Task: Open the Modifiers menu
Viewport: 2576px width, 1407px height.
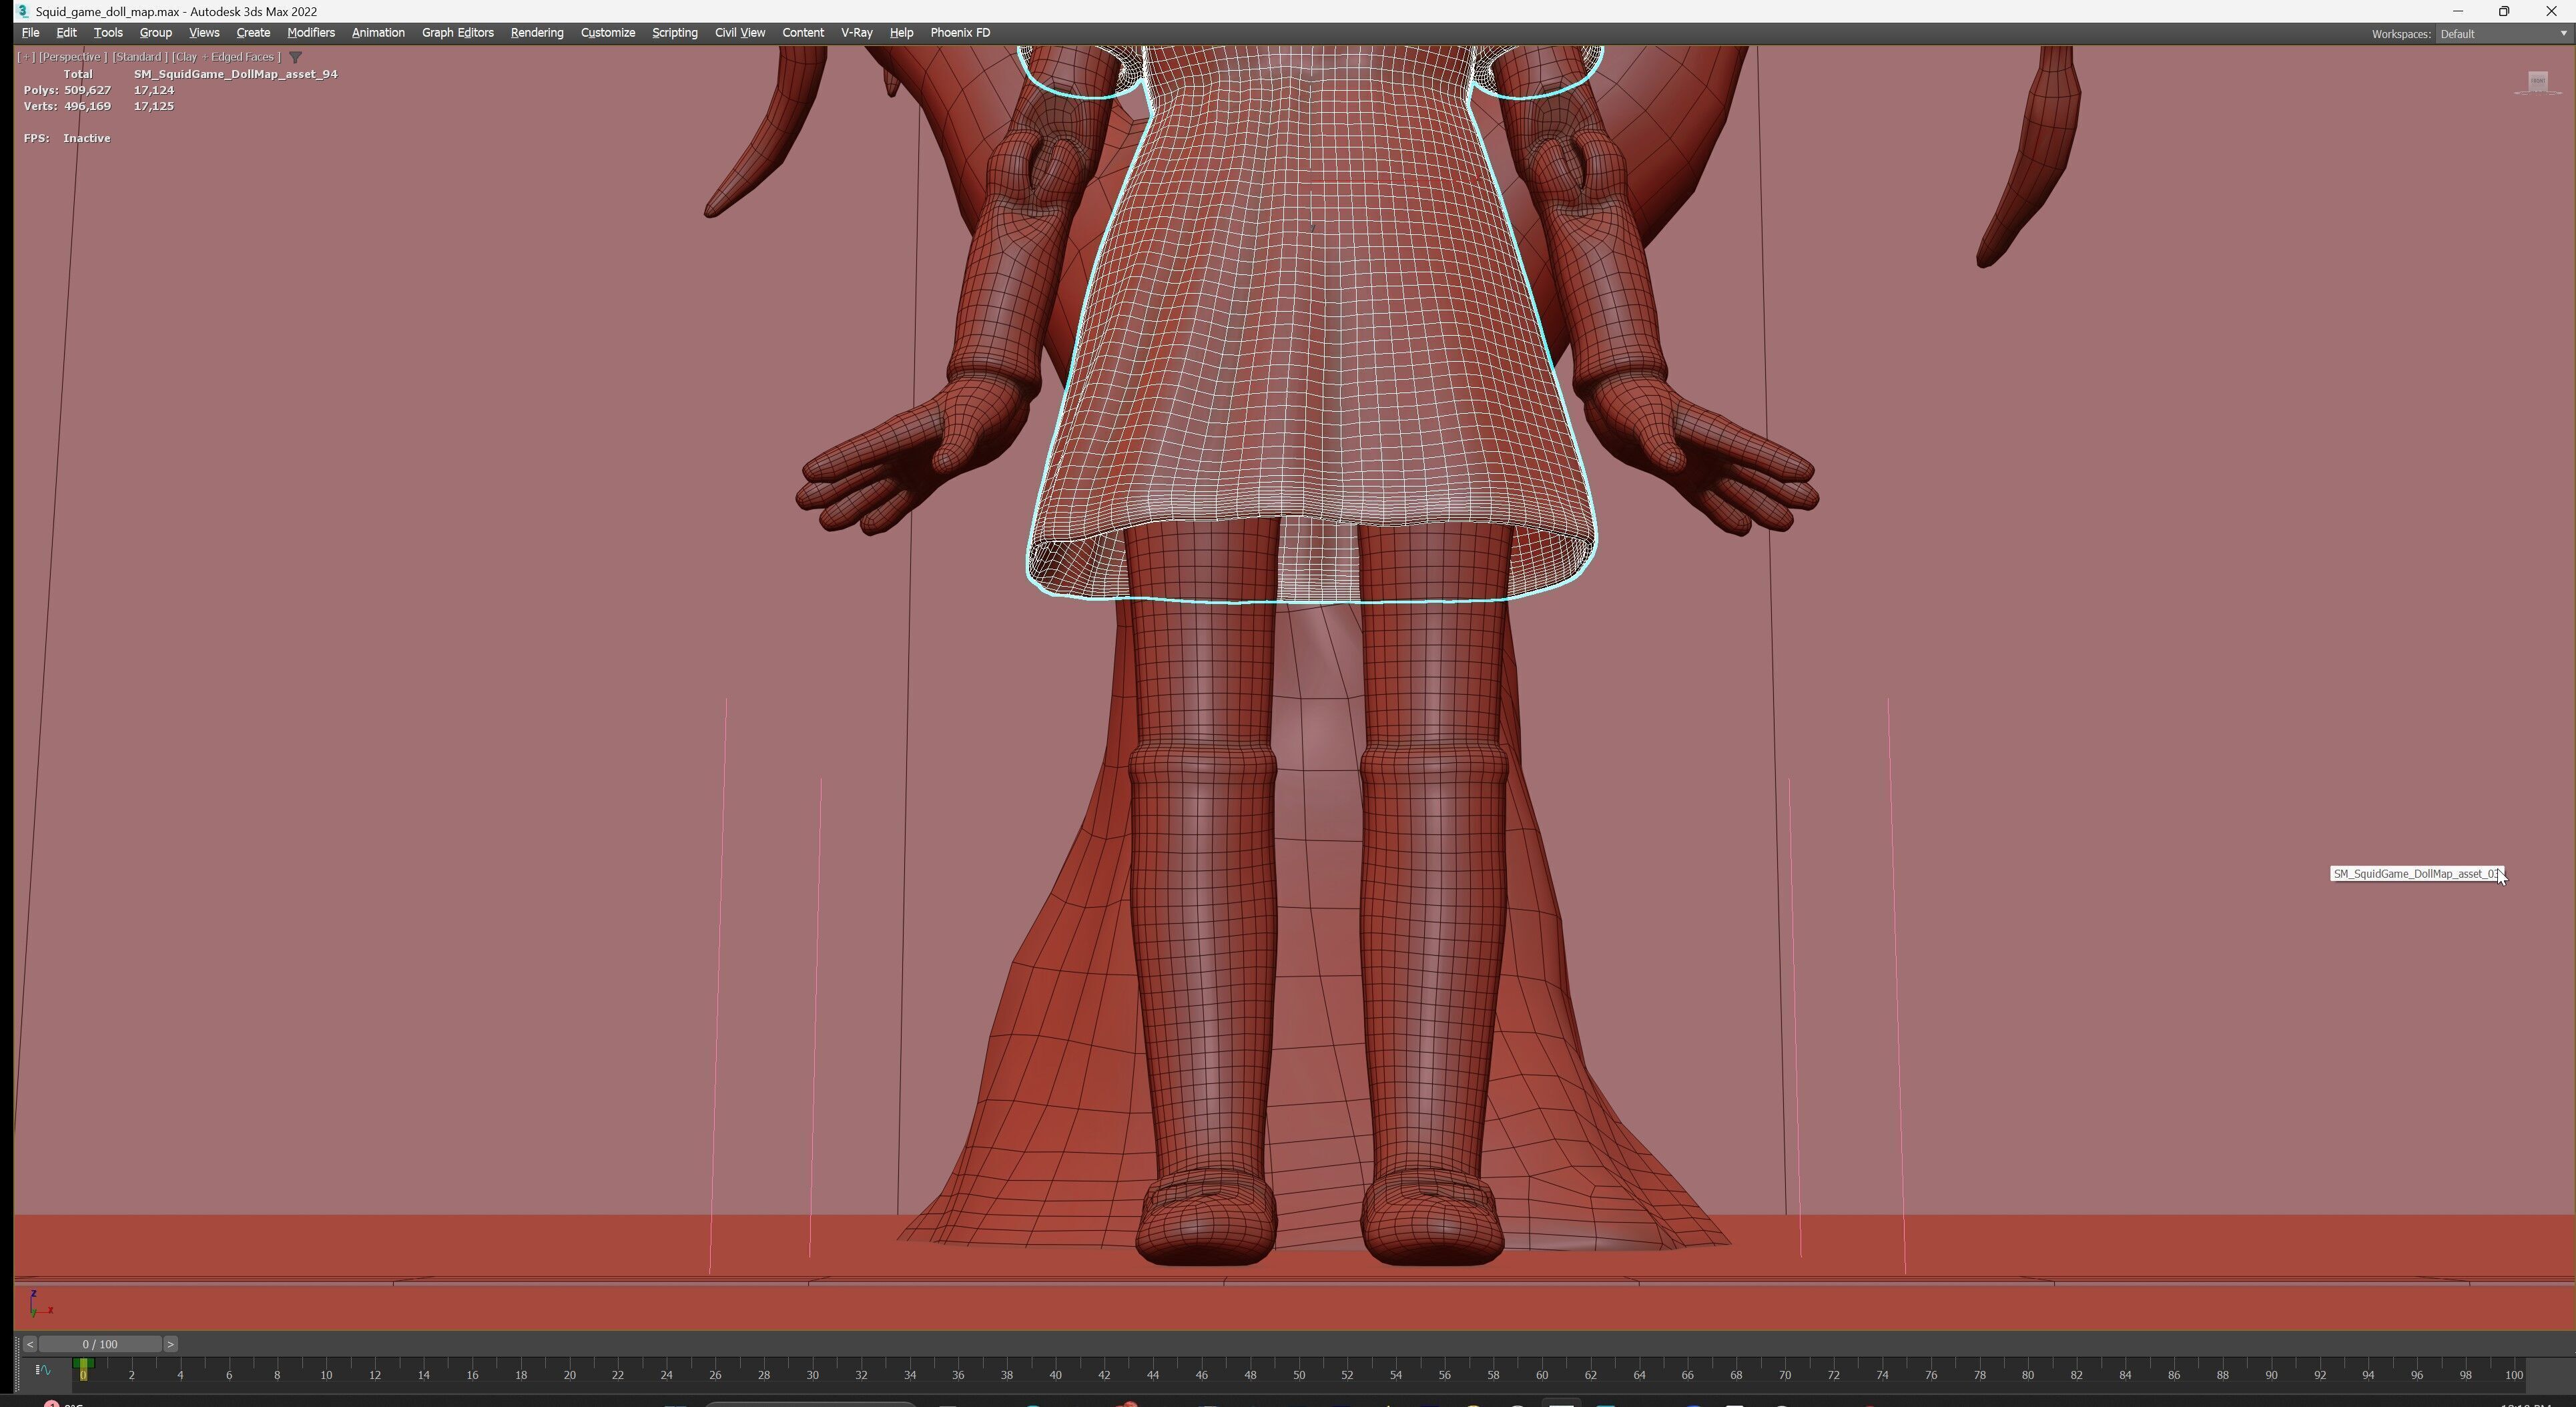Action: [311, 33]
